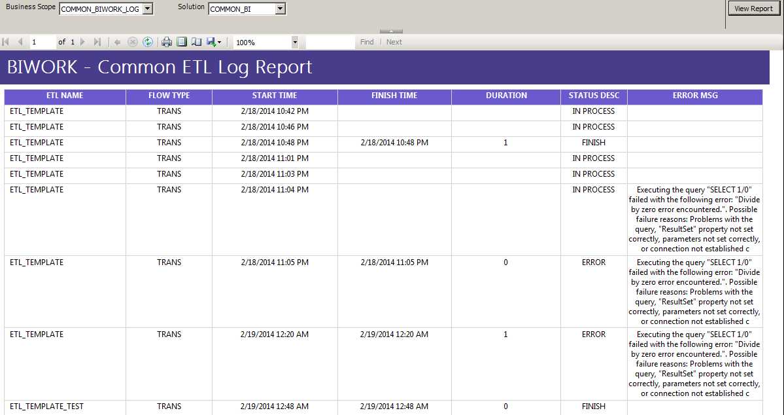This screenshot has height=415, width=784.
Task: Click the Print report icon
Action: click(x=167, y=42)
